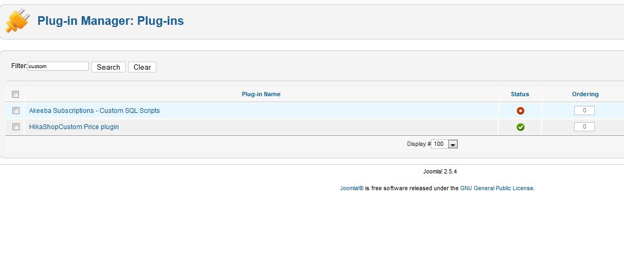
Task: Sort by the Plug-in Name column header
Action: pos(261,94)
